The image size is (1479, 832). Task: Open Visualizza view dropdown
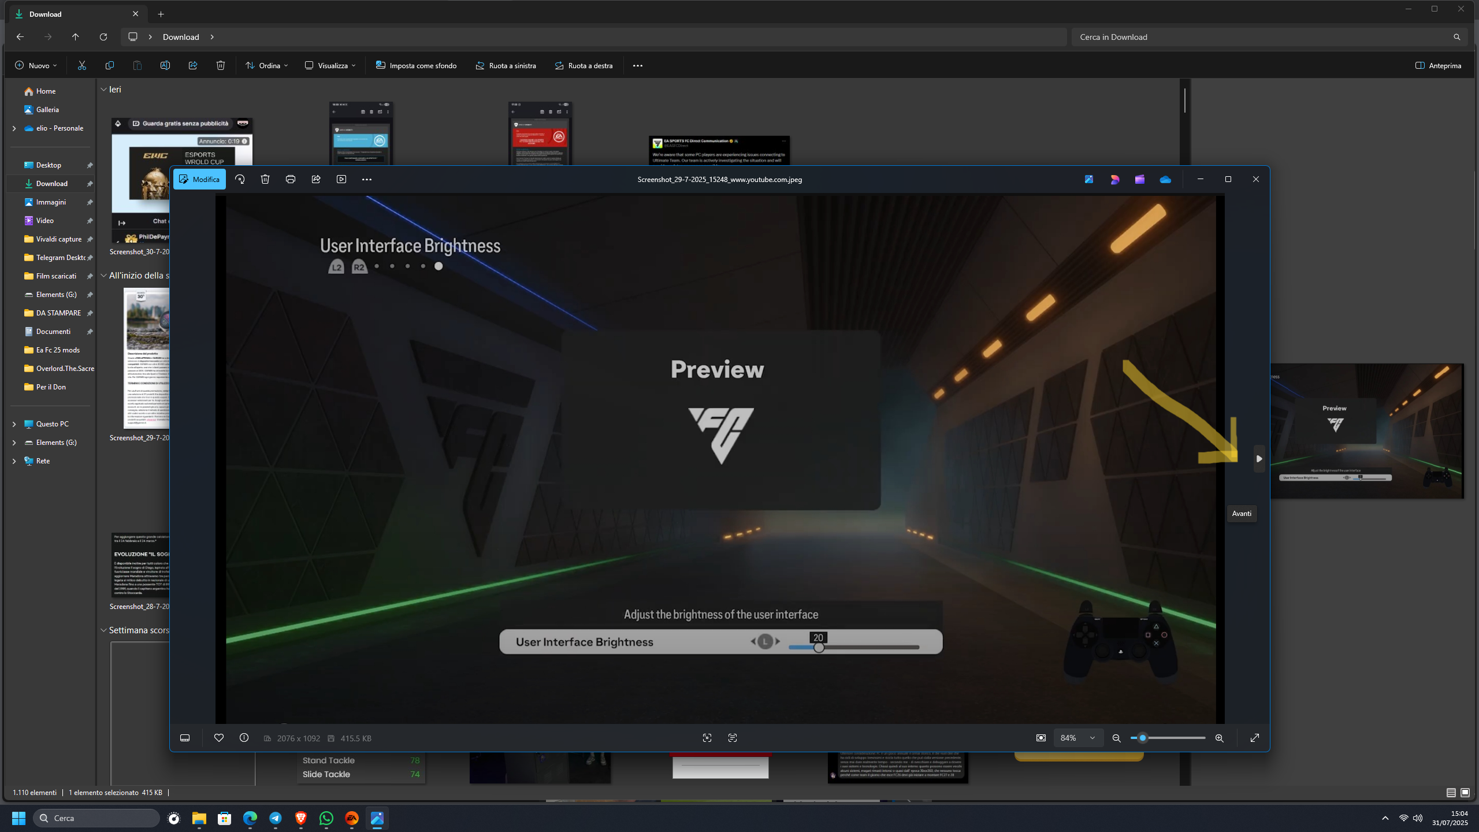(x=330, y=65)
